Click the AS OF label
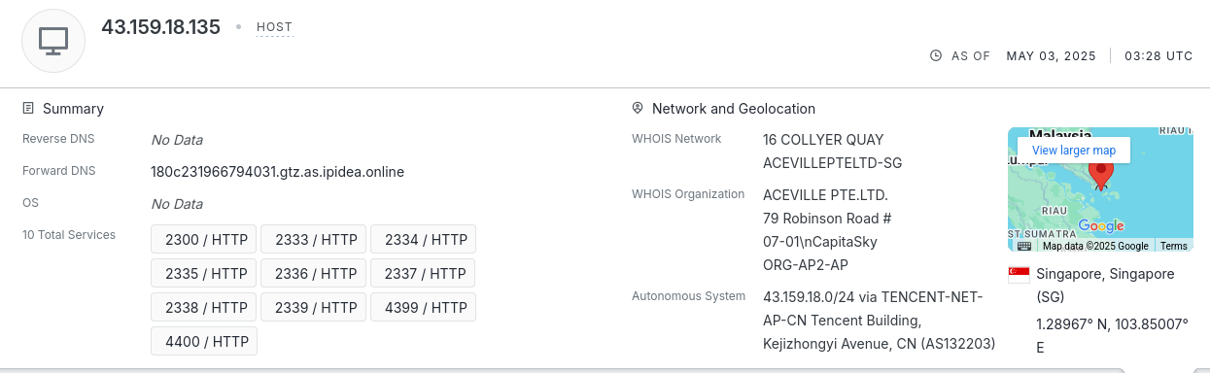The image size is (1210, 373). click(x=970, y=56)
